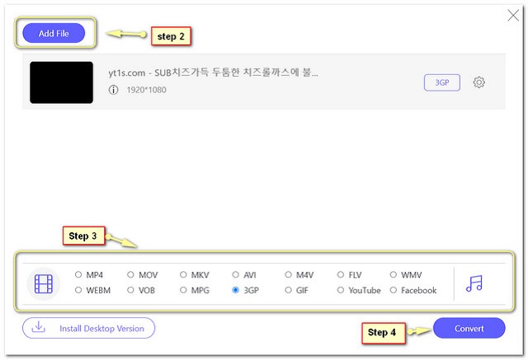
Task: Select the FLV radio button
Action: coord(341,274)
